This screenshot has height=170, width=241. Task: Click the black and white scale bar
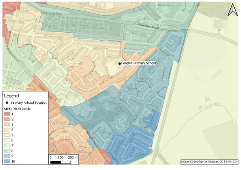pos(60,162)
